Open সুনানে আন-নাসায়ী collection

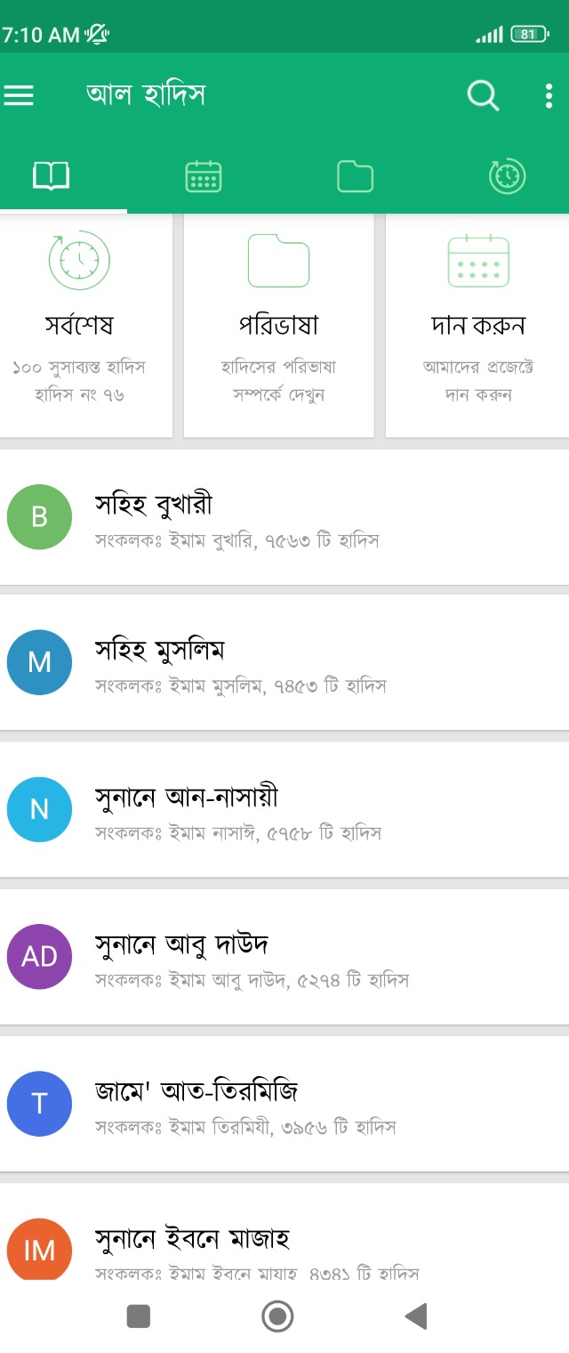(x=284, y=810)
